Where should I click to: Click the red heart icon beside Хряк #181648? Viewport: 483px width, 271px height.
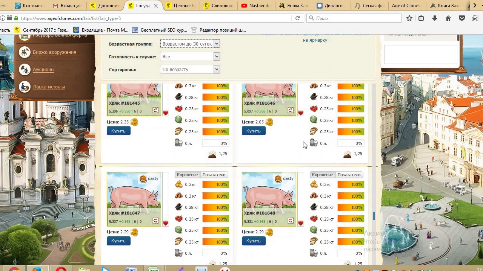coord(301,223)
